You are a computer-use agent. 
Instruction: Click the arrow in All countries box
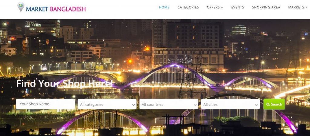click(195, 105)
